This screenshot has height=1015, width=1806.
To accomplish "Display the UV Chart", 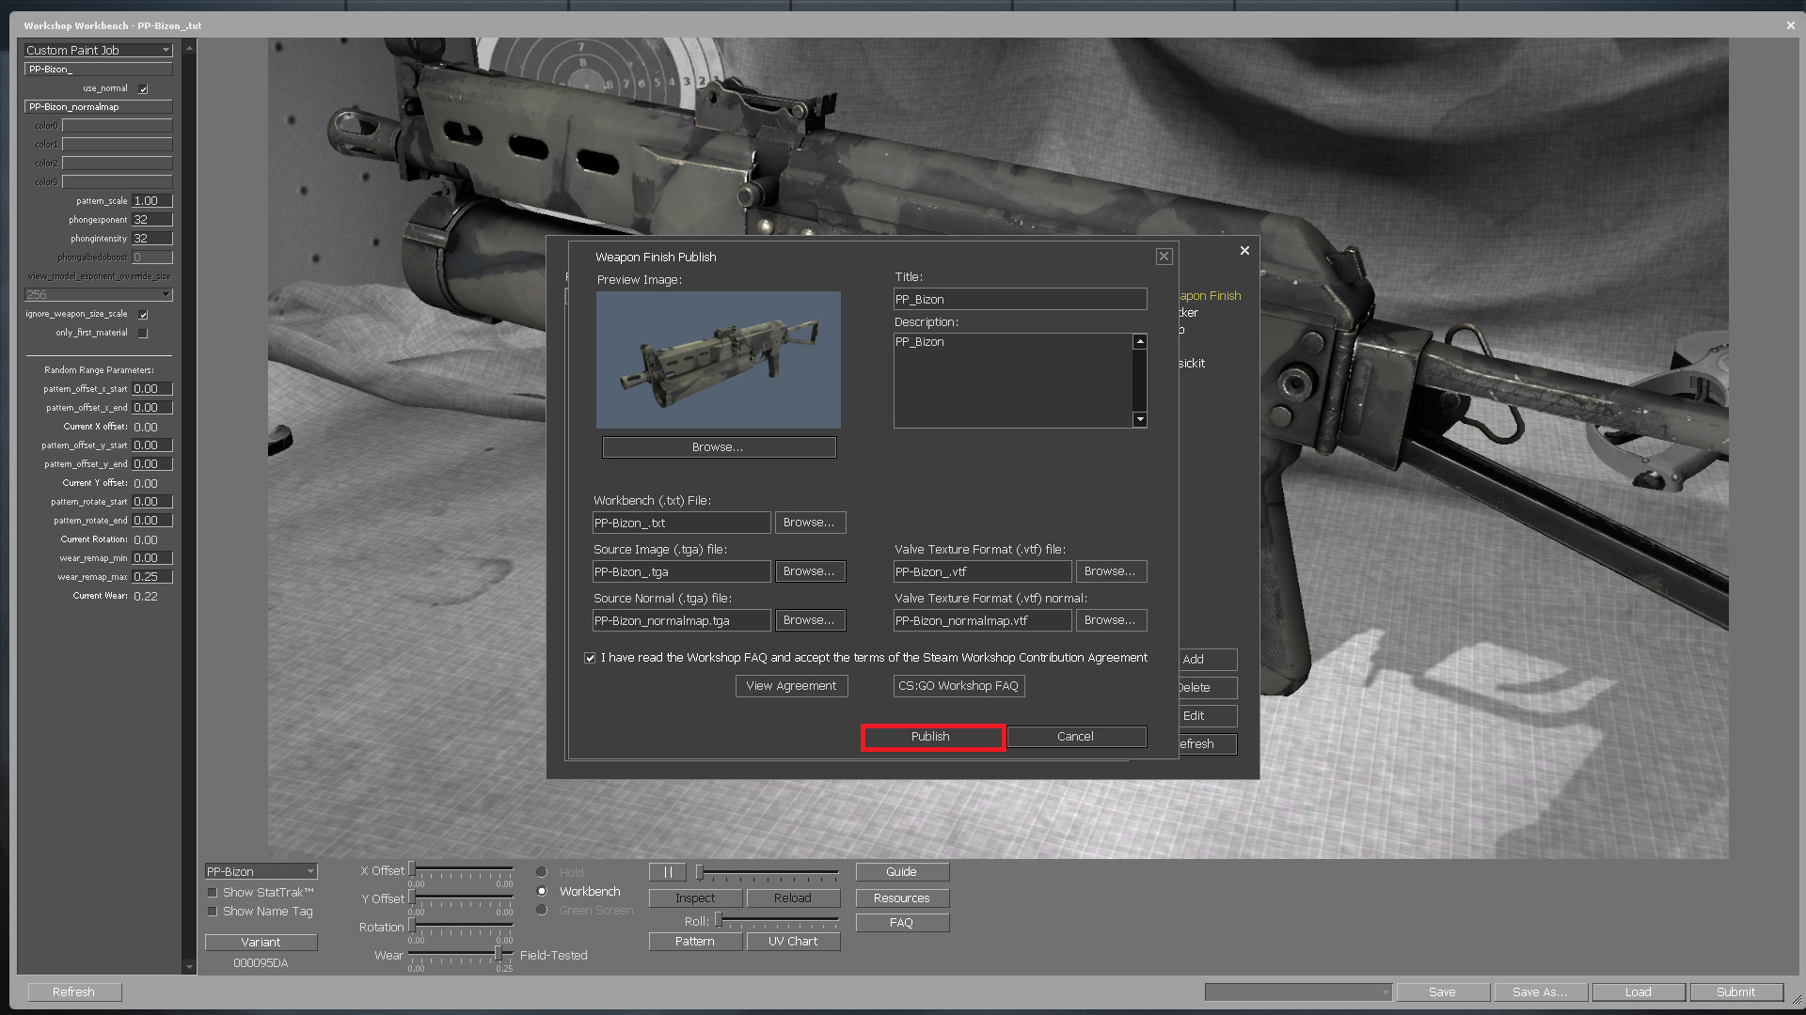I will point(793,941).
